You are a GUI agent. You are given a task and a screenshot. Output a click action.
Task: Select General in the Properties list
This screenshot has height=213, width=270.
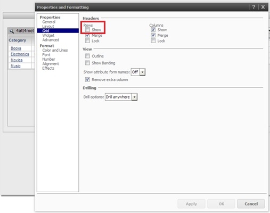click(x=49, y=22)
